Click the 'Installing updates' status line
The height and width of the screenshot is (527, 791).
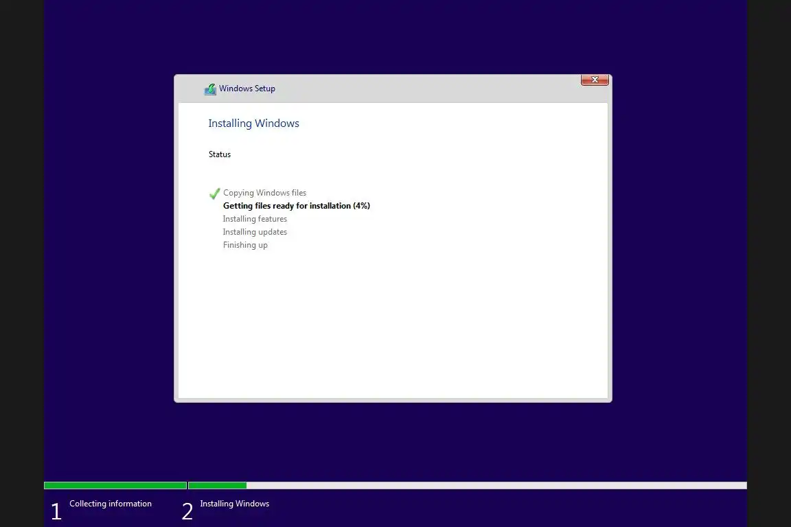tap(255, 232)
